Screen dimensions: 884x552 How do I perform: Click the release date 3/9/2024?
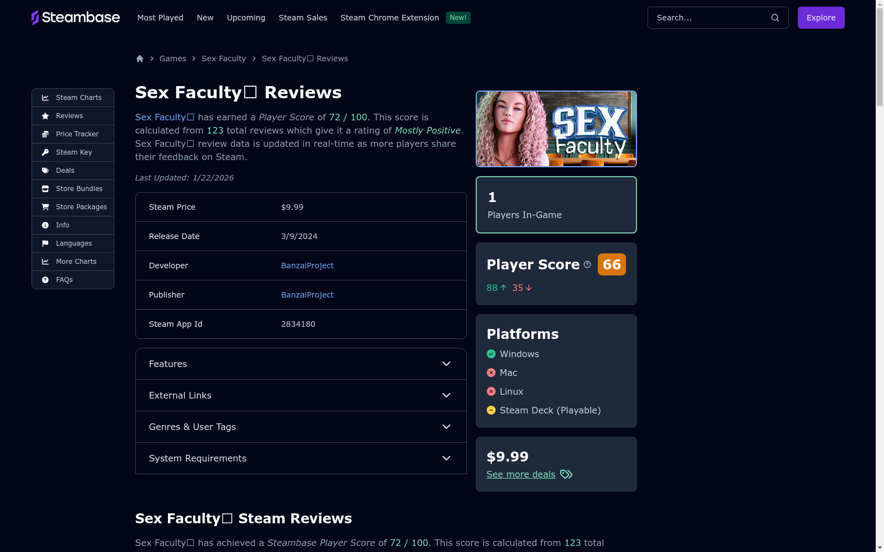point(299,236)
